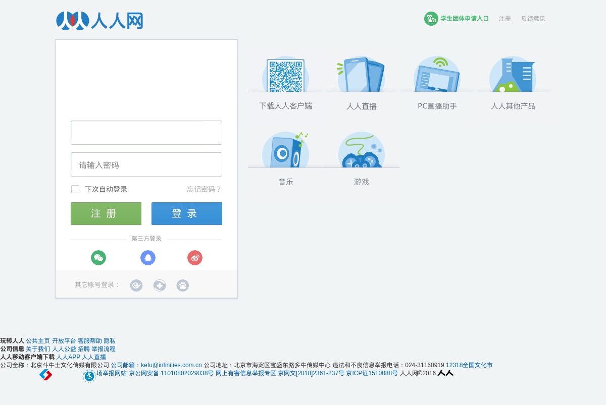
Task: Enable the 下次自动登录 checkbox
Action: point(75,189)
